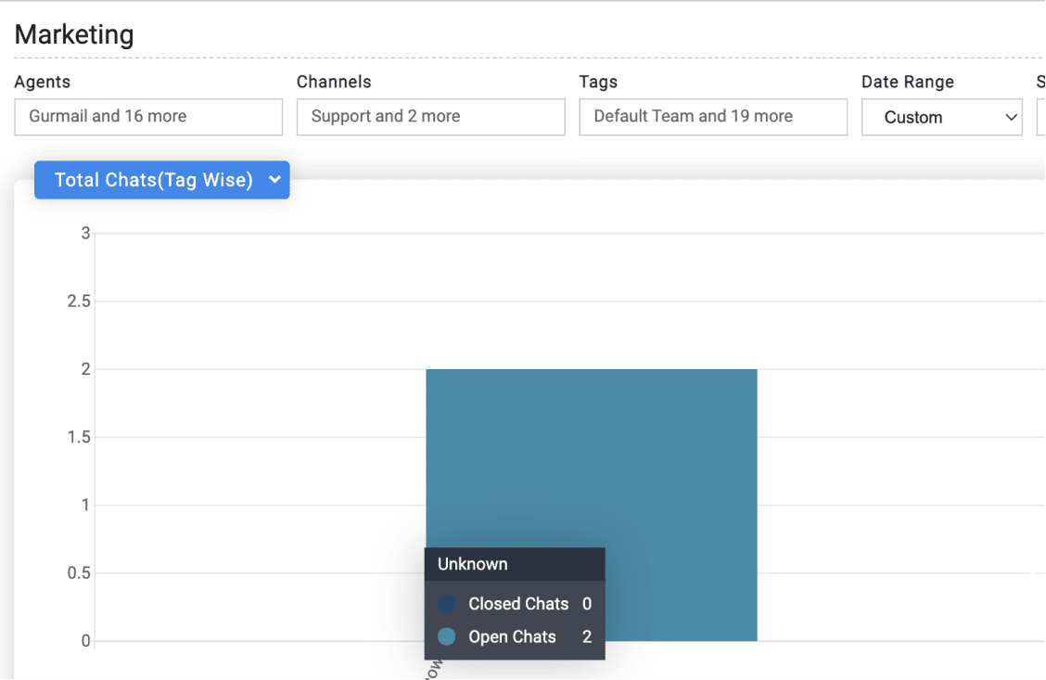
Task: Open the Total Chats(Tag Wise) chart selector
Action: click(x=154, y=180)
